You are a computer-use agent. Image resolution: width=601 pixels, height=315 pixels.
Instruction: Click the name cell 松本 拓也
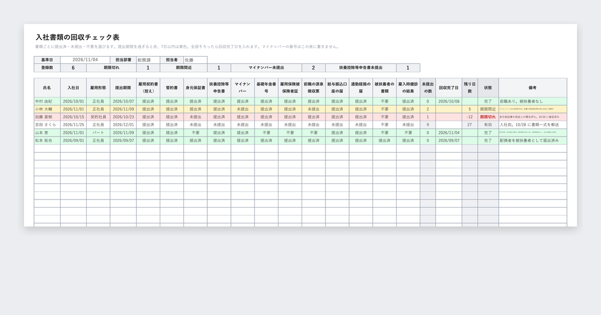click(47, 140)
